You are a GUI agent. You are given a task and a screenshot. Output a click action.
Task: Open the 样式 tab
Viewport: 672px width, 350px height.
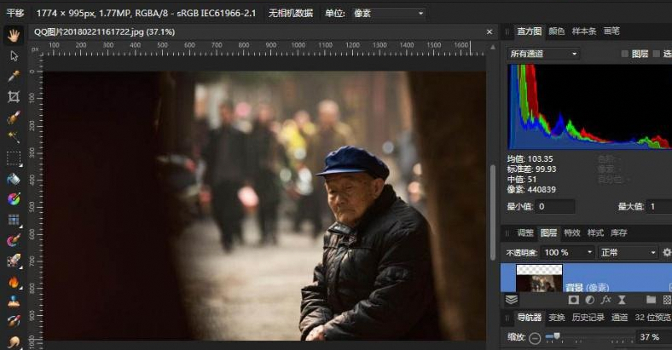tap(595, 232)
